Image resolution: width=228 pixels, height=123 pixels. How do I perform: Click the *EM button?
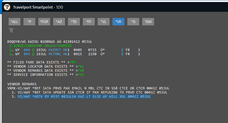point(148,22)
